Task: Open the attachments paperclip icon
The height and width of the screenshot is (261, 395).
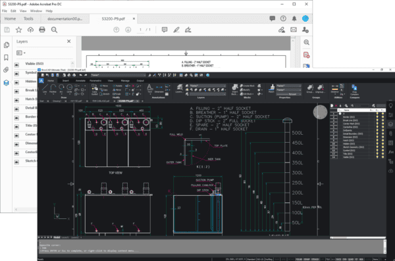Action: coord(7,70)
